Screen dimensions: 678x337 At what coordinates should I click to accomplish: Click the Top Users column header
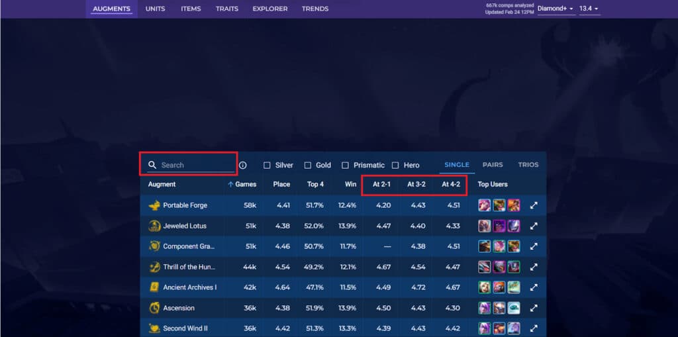[493, 184]
